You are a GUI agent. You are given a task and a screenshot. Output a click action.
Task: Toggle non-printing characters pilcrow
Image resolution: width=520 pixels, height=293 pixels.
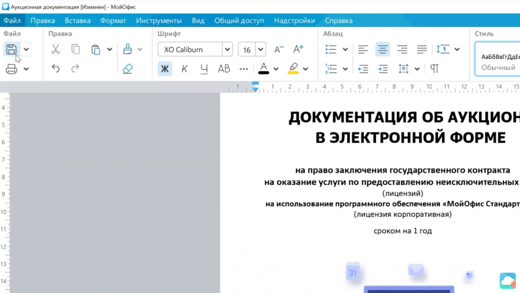(x=435, y=69)
